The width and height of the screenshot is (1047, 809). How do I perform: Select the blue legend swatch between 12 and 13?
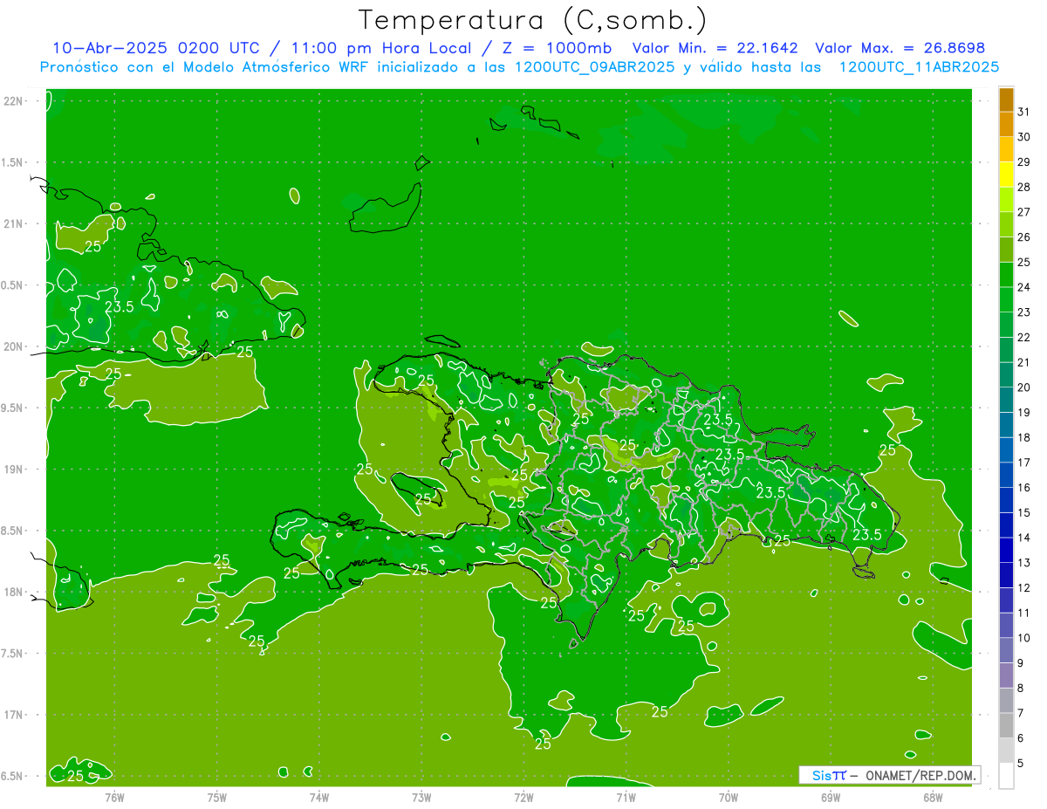(1006, 575)
